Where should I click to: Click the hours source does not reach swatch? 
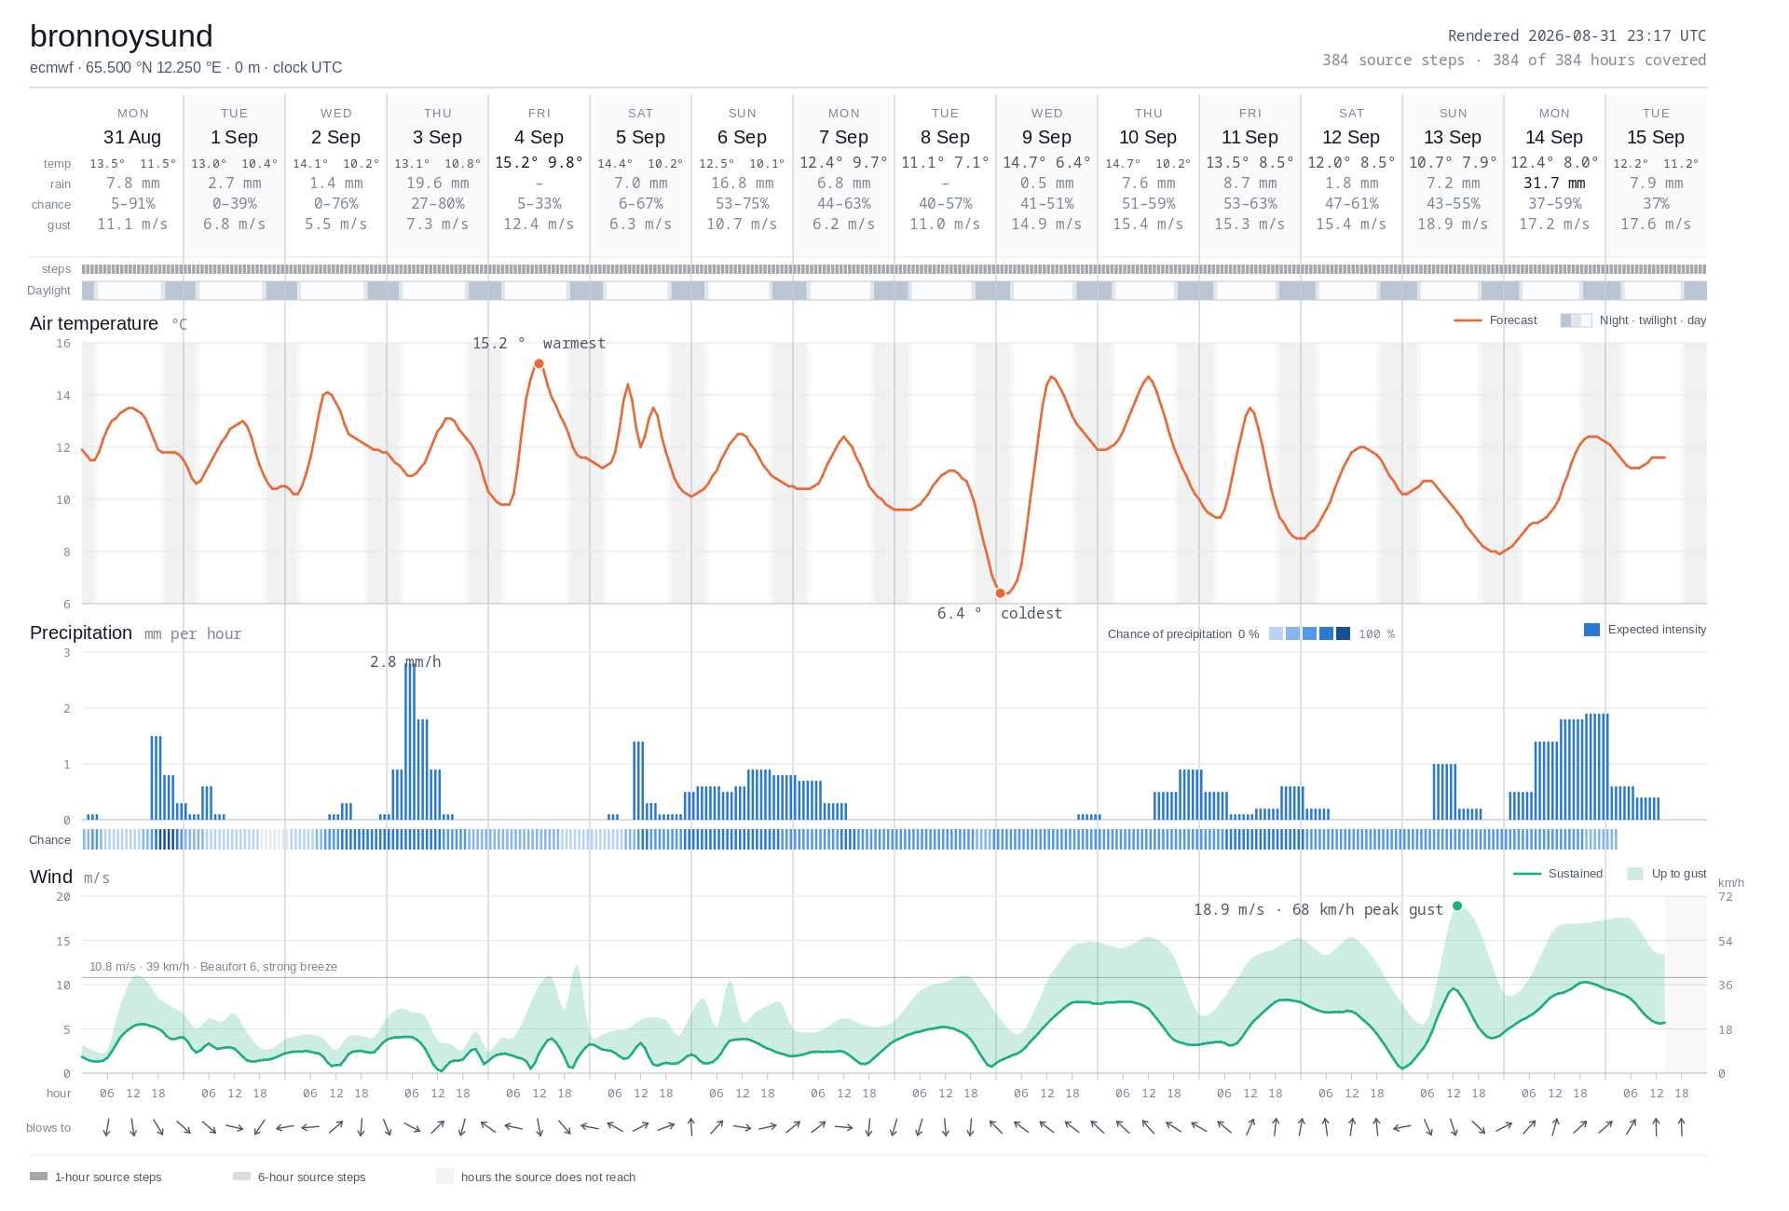coord(444,1177)
